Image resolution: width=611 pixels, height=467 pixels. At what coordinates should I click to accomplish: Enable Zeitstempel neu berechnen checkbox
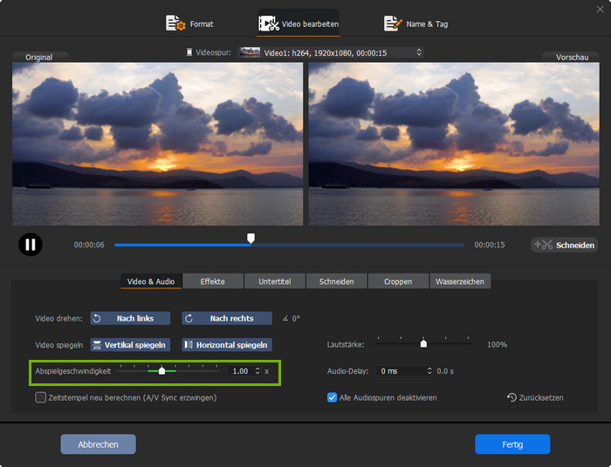40,398
